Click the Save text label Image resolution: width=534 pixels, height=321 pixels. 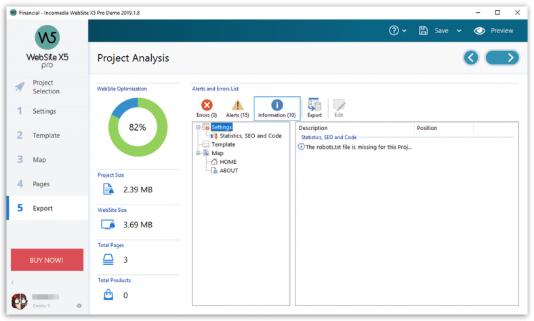tap(441, 30)
